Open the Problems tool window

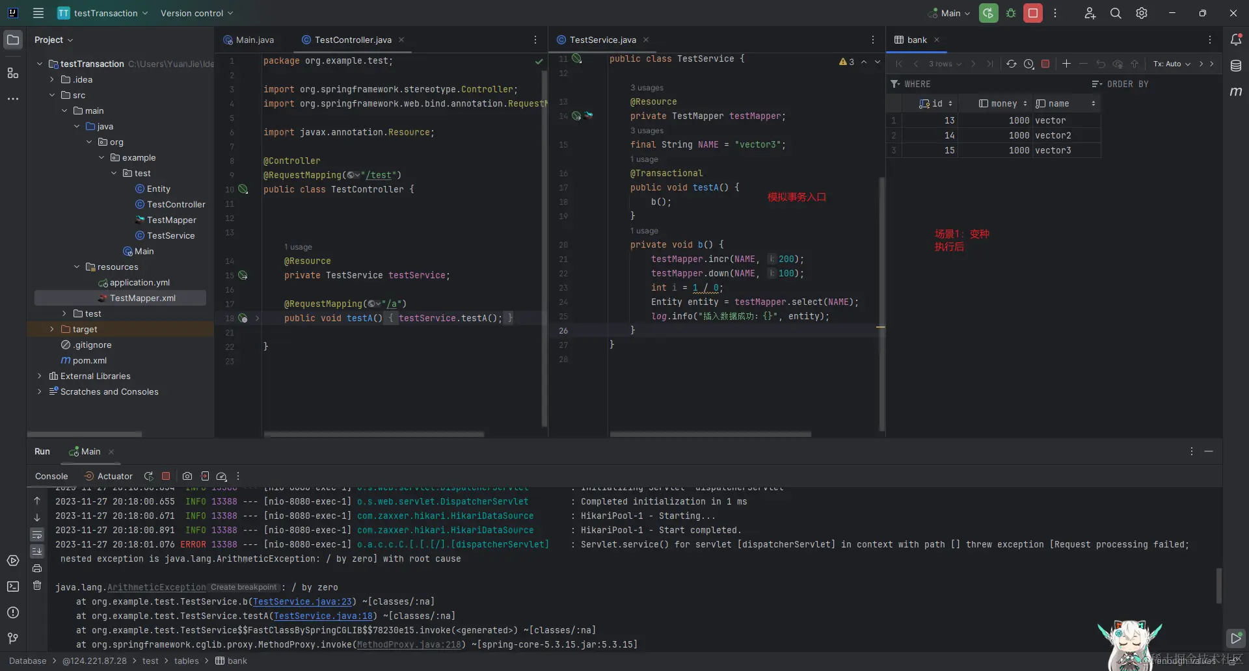pos(13,612)
